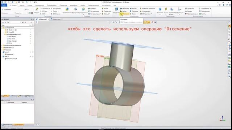This screenshot has height=130, width=232.
Task: Toggle visibility of 3D Узлы folder
Action: click(30, 32)
